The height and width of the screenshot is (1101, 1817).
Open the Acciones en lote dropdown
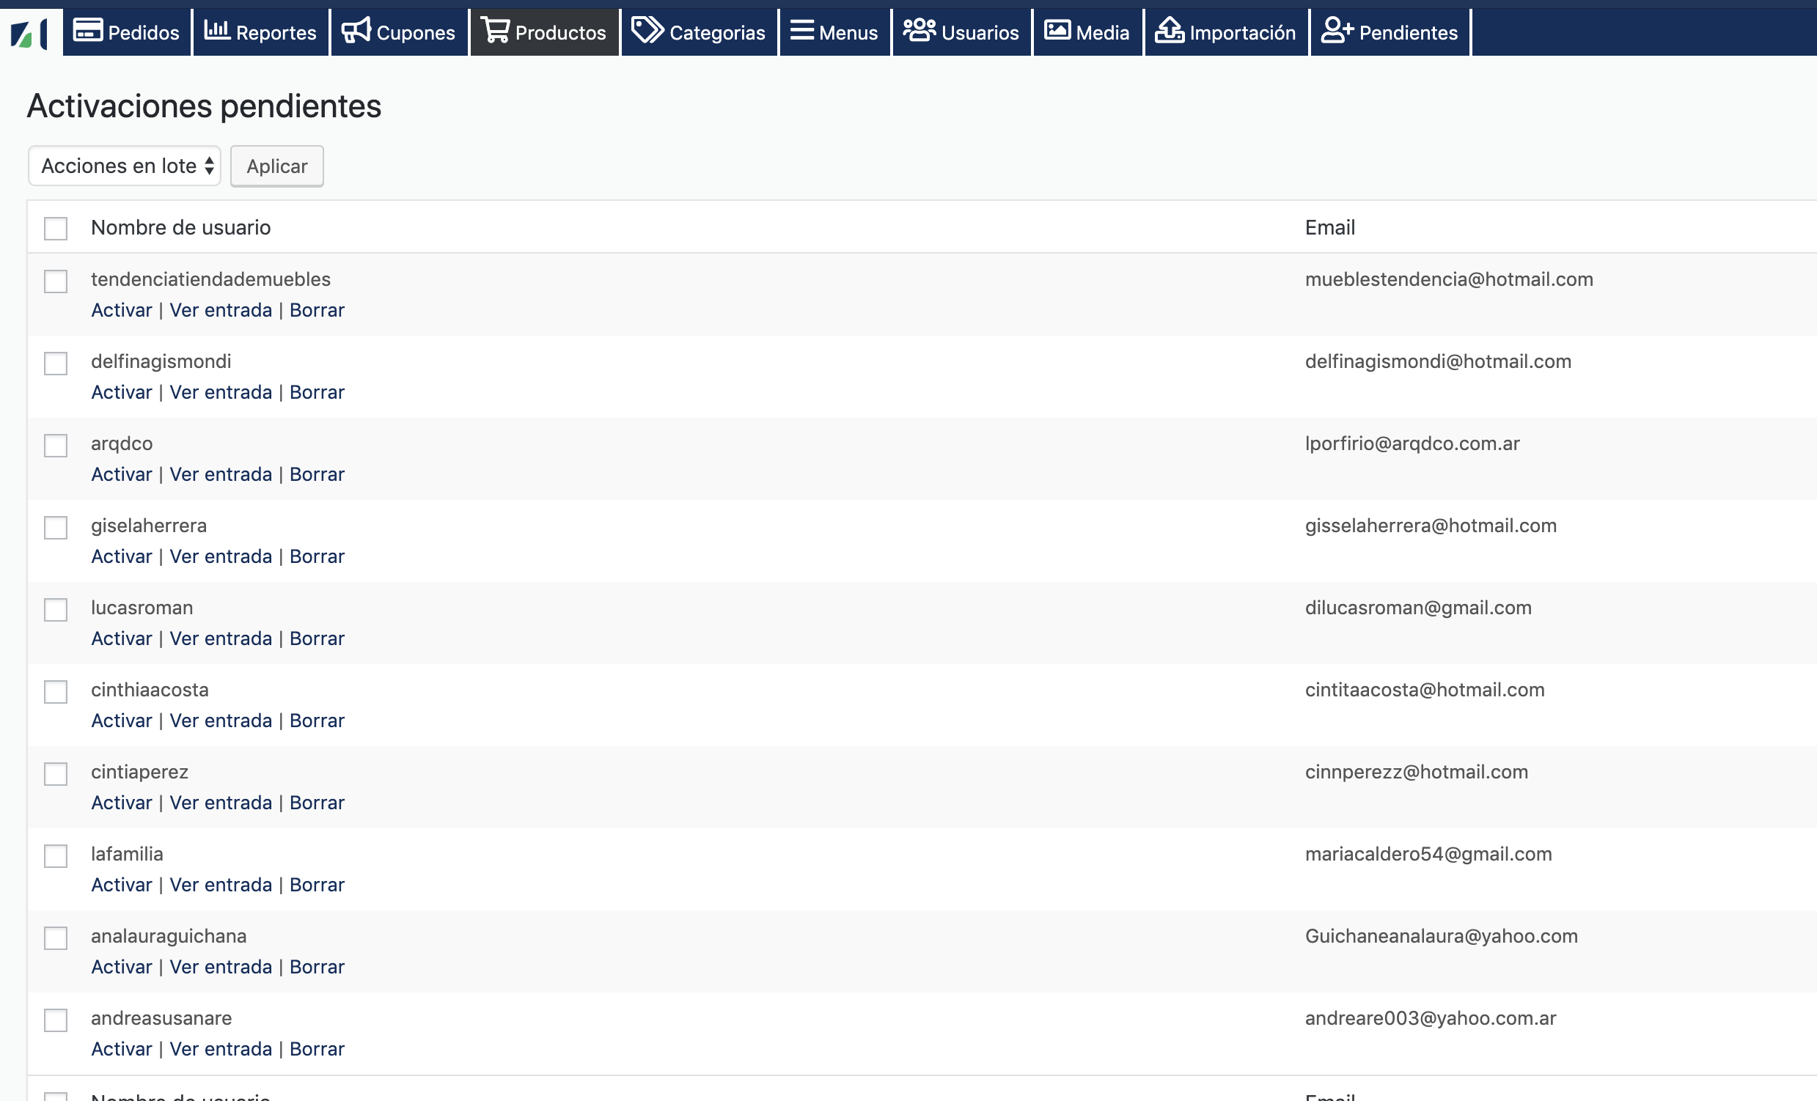click(x=125, y=166)
